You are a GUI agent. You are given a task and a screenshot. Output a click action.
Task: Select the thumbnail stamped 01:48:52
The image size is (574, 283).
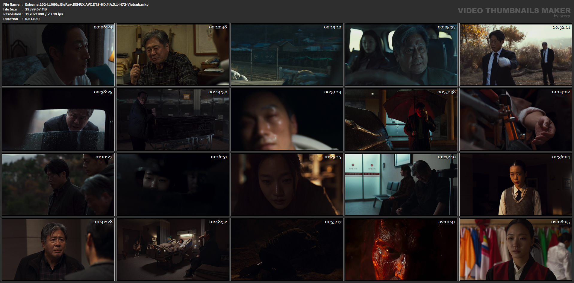pyautogui.click(x=172, y=249)
